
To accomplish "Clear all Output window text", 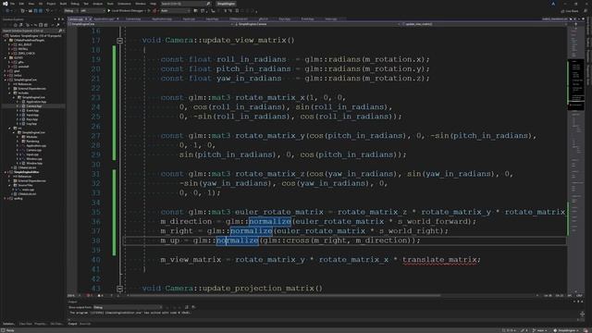I will (186, 307).
